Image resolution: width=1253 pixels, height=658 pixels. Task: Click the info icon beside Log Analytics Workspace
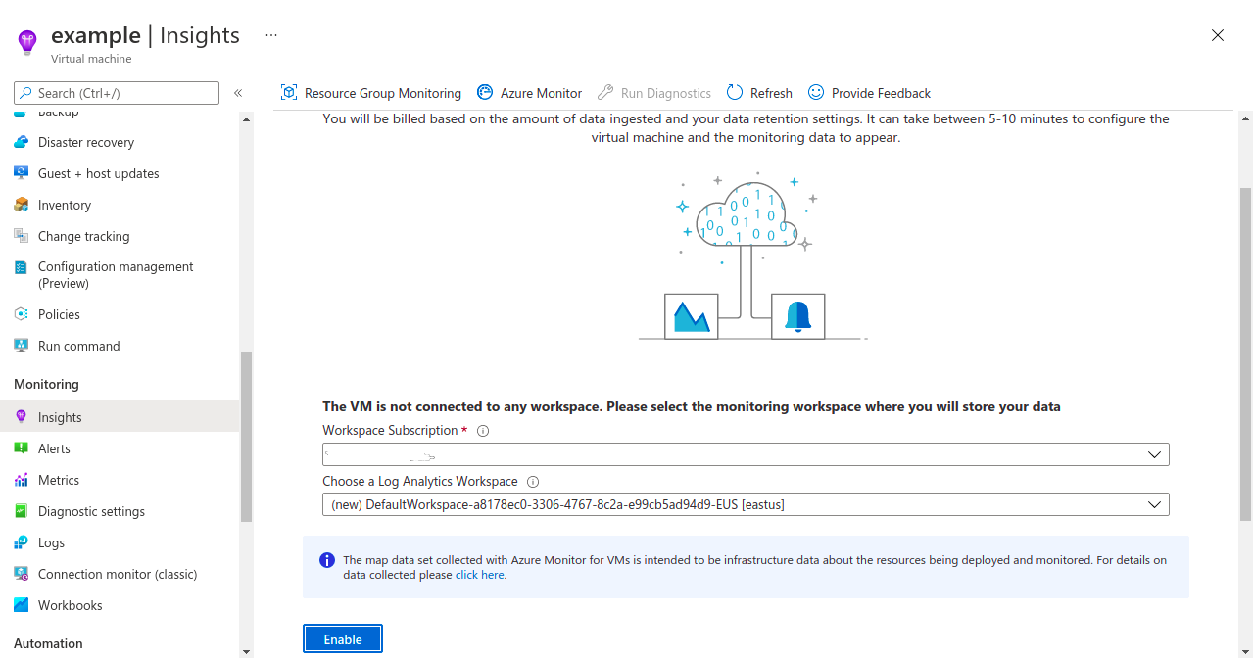[533, 482]
